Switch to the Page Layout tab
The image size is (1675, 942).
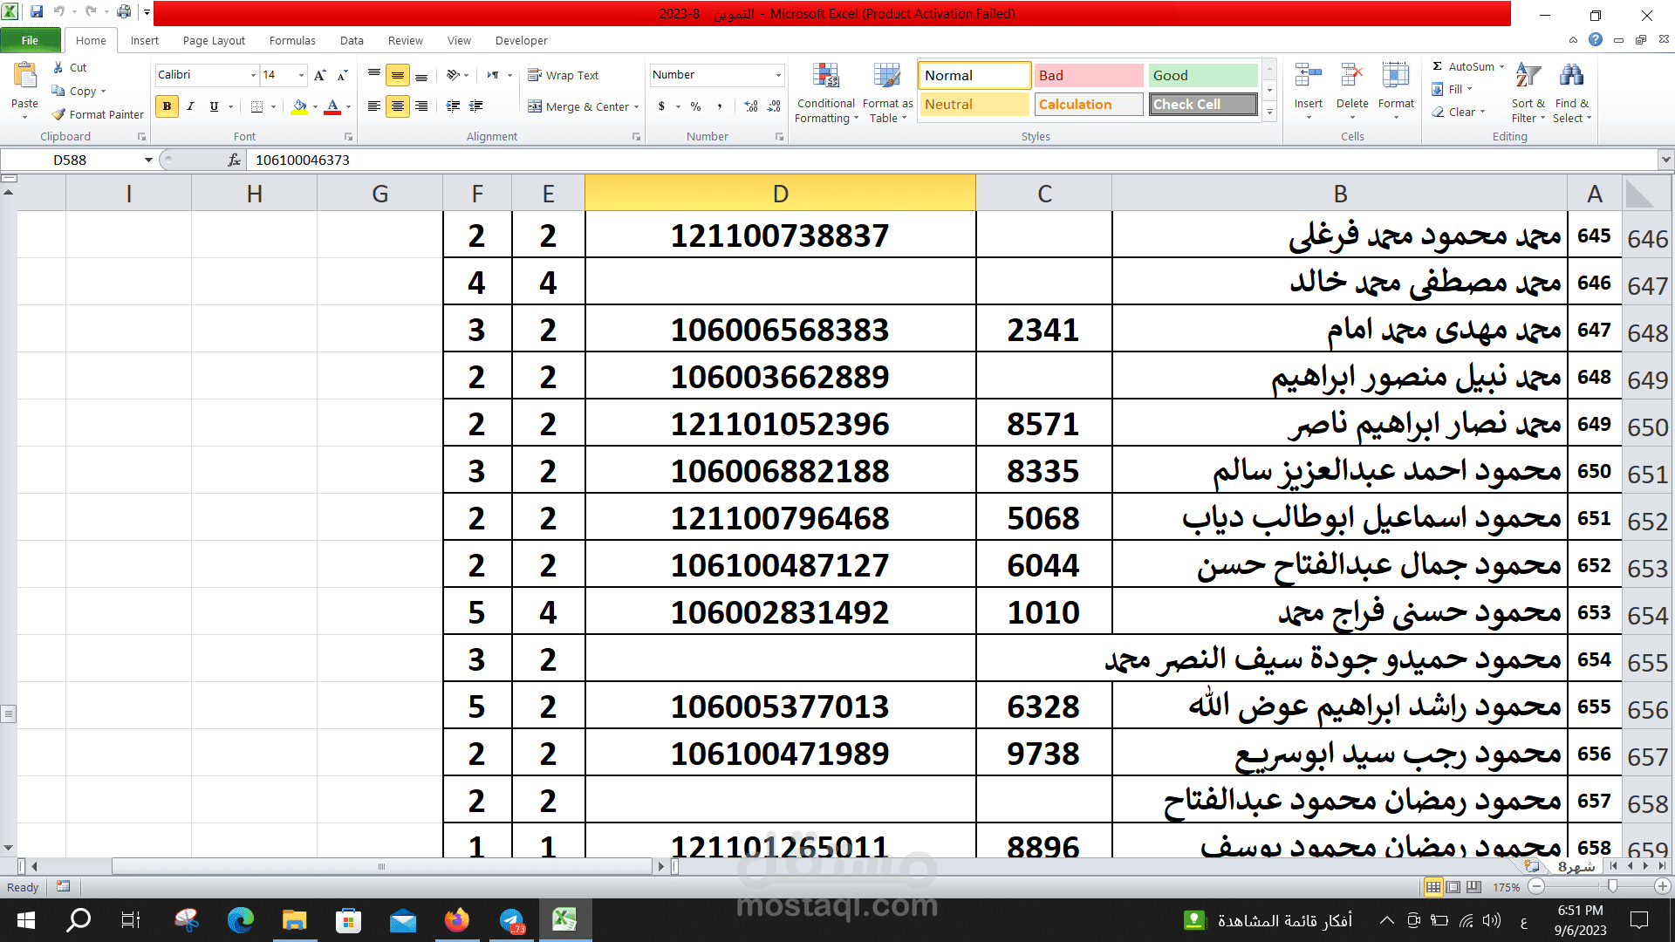coord(214,40)
